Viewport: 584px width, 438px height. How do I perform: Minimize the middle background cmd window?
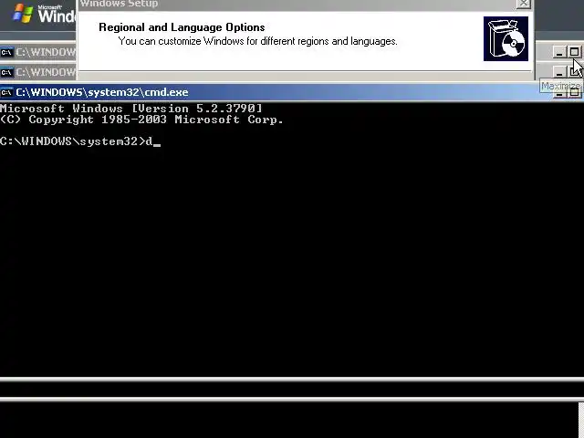coord(559,71)
